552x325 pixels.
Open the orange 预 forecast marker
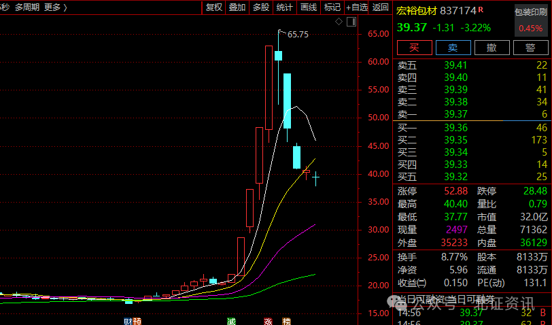pos(137,322)
